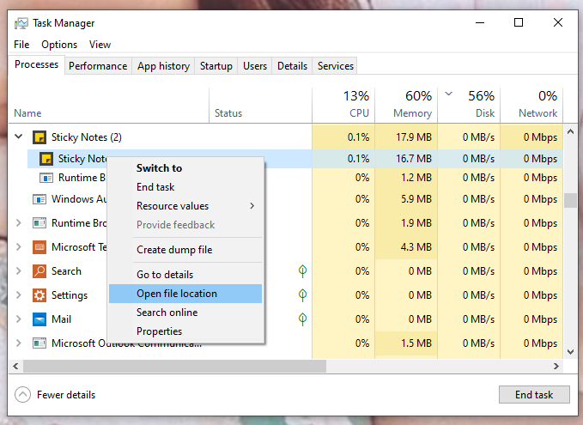
Task: Choose Properties in context menu
Action: 185,331
